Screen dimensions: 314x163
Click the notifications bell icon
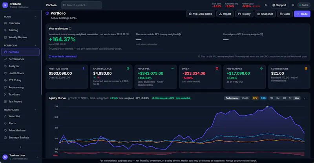pos(266,5)
